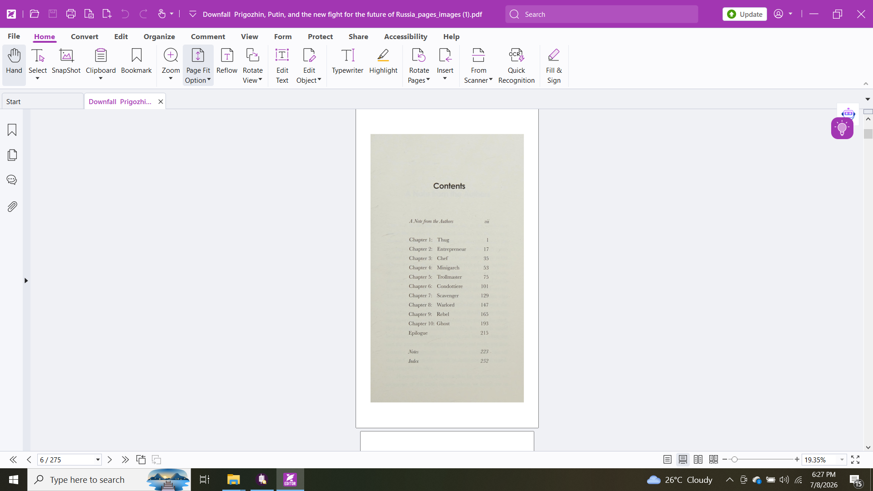Open the tab list dropdown arrow
Viewport: 873px width, 491px height.
coord(868,99)
